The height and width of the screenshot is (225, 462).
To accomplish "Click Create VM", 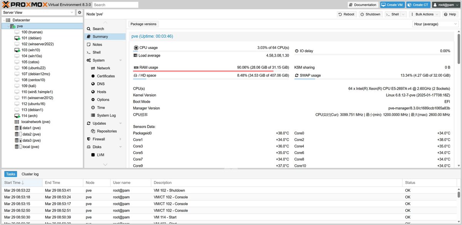I will (x=393, y=5).
